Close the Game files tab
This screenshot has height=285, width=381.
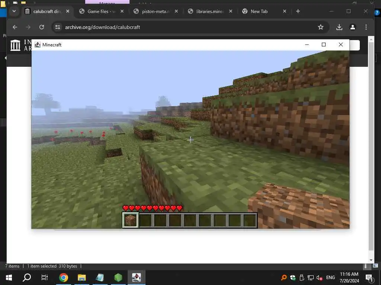tap(122, 11)
